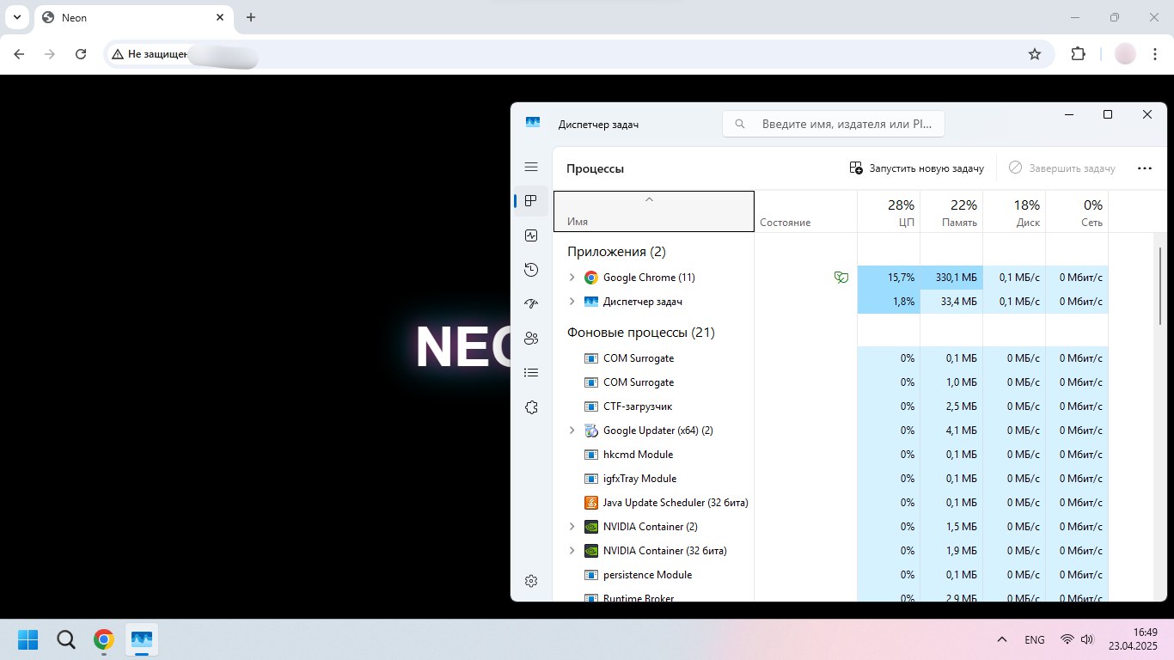Open the Users page in sidebar
This screenshot has height=660, width=1174.
tap(531, 339)
